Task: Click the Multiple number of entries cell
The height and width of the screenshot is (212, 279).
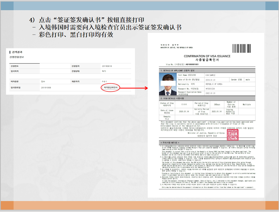Action: pyautogui.click(x=247, y=105)
